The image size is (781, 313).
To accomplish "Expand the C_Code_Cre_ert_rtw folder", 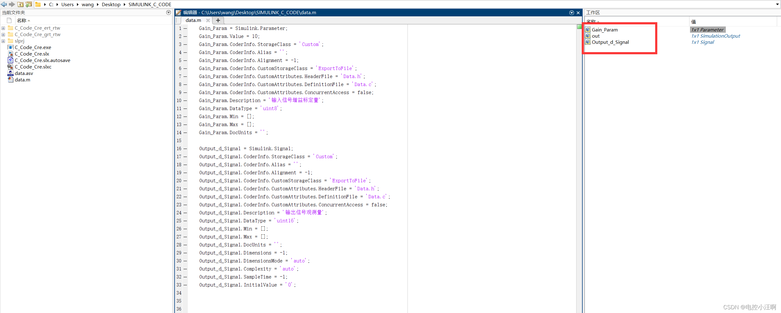I will click(x=3, y=28).
